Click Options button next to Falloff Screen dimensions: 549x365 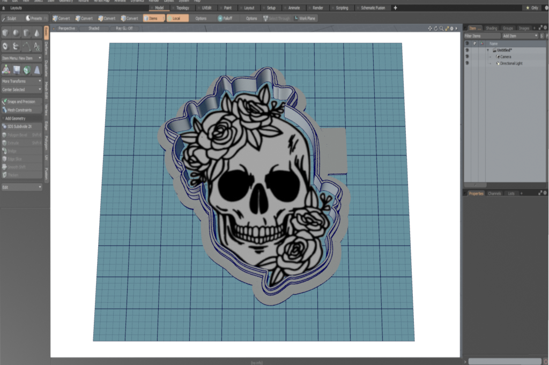(251, 18)
